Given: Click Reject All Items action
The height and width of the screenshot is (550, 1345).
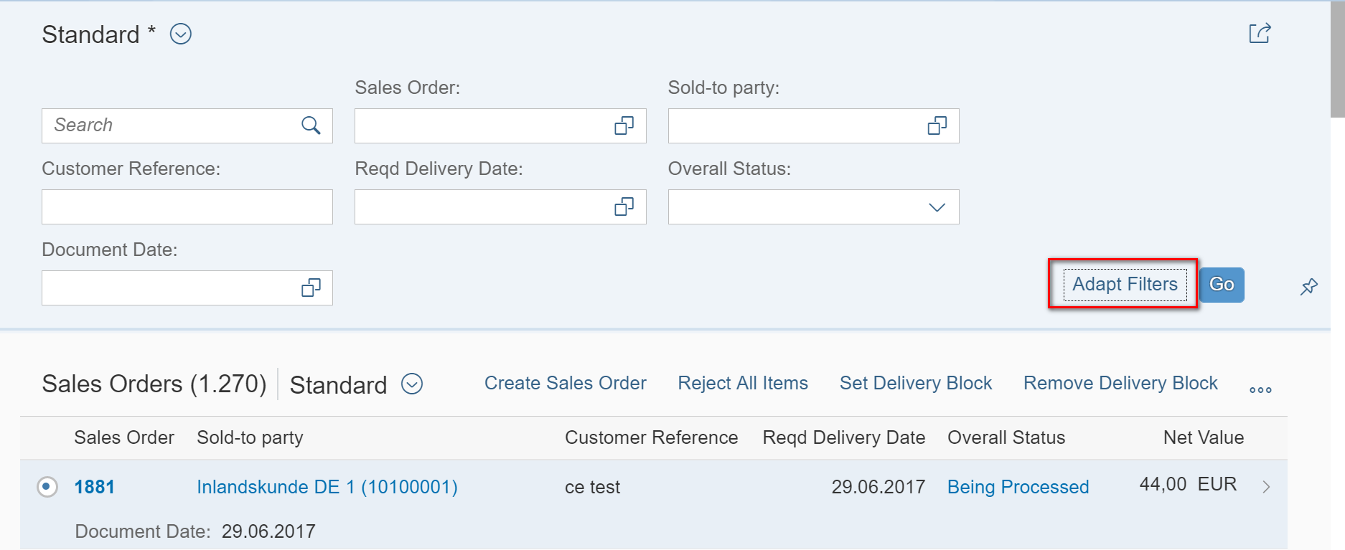Looking at the screenshot, I should [743, 383].
